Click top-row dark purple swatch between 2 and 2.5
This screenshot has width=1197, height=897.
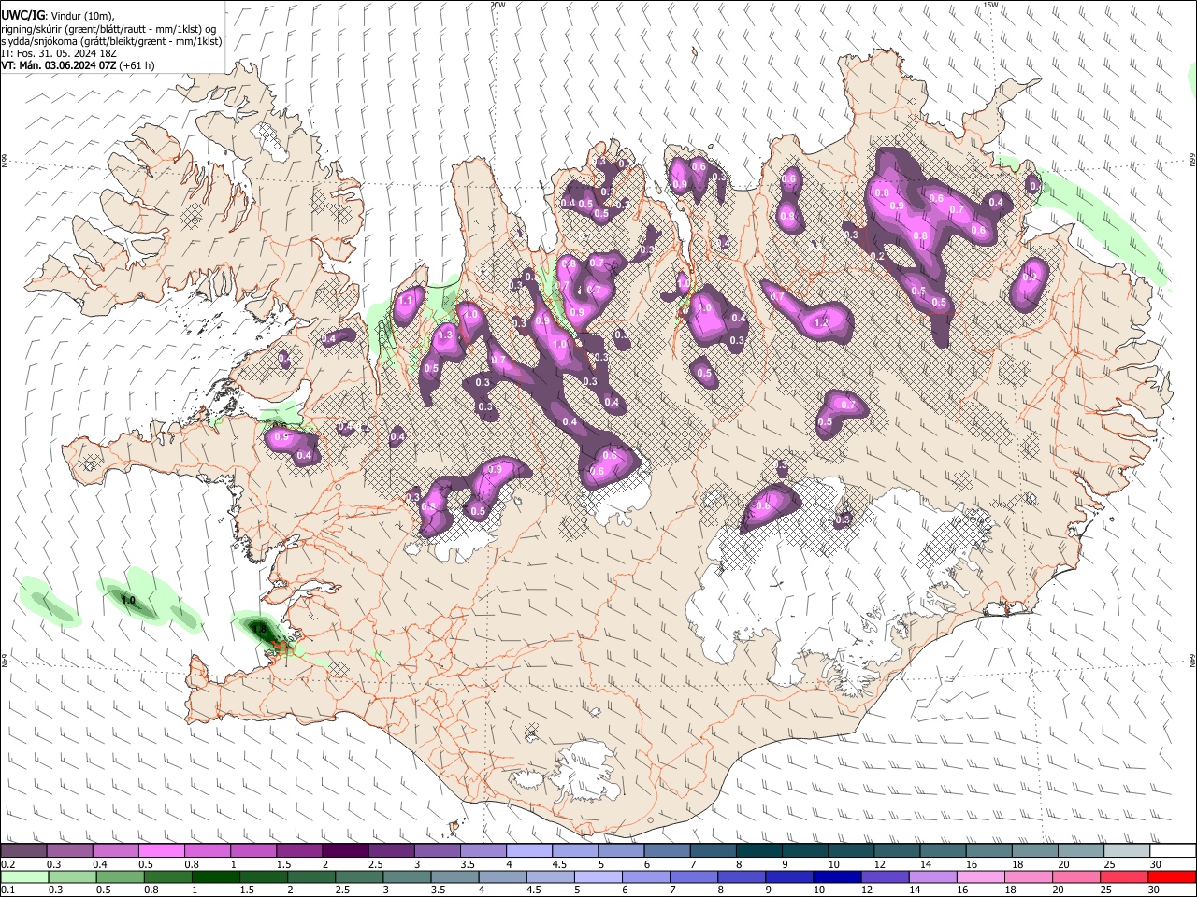pos(345,850)
